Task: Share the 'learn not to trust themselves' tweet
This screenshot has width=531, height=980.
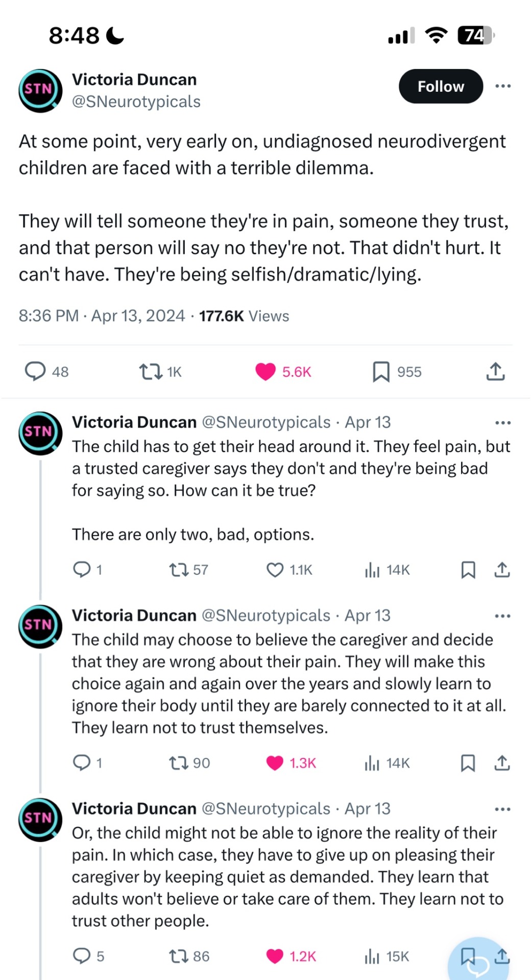Action: [x=502, y=763]
